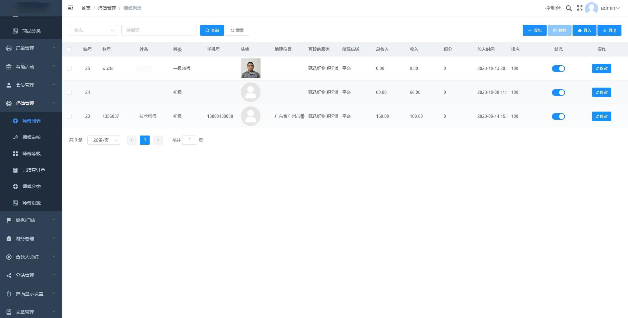
Task: Toggle fullscreen mode icon in header
Action: 580,8
